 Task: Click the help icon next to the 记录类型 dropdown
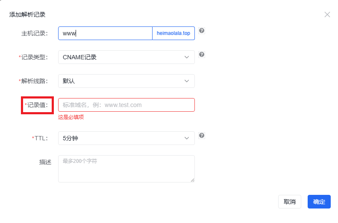(202, 54)
